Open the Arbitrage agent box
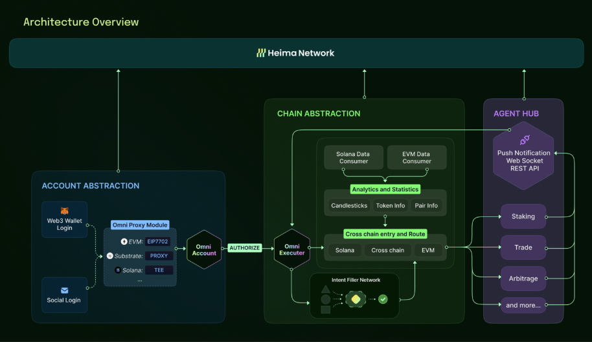 (523, 279)
